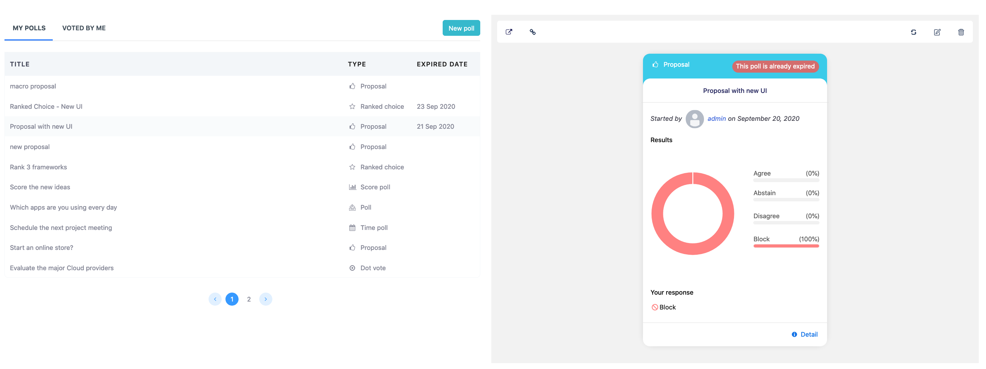Viewport: 986px width, 369px height.
Task: Open the Score the new ideas poll
Action: click(x=40, y=187)
